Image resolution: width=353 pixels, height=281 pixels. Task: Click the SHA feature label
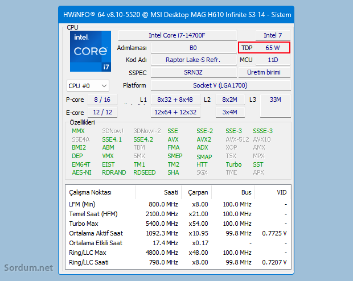pos(173,172)
